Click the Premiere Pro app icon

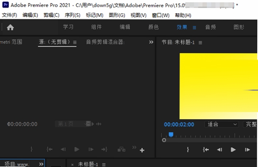pos(6,5)
